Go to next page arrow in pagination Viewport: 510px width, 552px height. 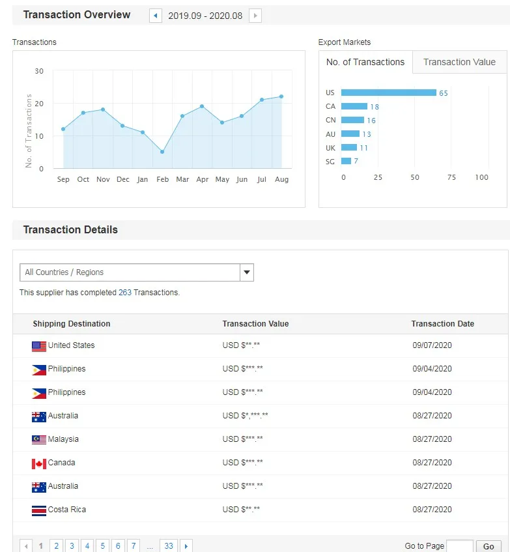[x=187, y=546]
